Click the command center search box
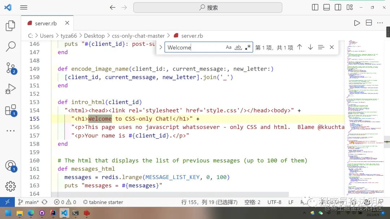Screen dimensions: 390x219 coord(208,8)
